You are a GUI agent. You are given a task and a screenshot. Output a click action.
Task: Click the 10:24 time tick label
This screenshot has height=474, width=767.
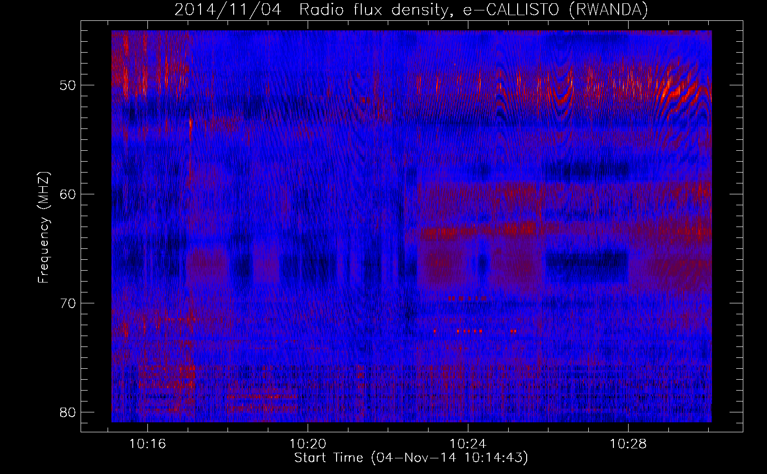tap(468, 444)
